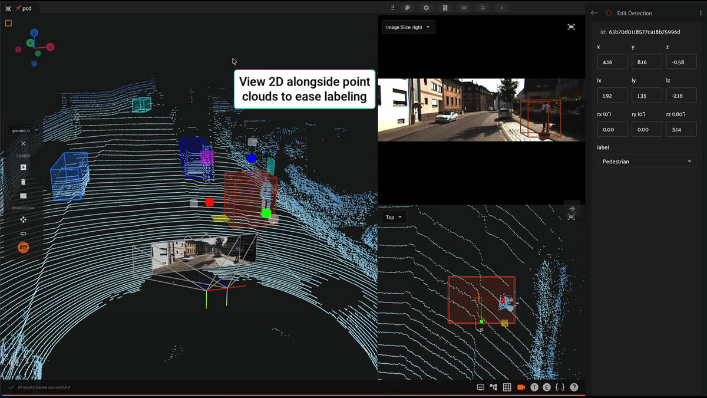Select the move/translate transform tool
This screenshot has width=707, height=398.
(x=24, y=219)
